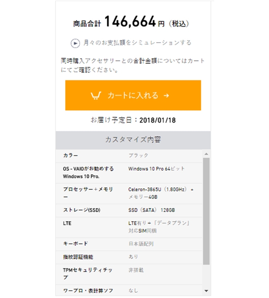The width and height of the screenshot is (269, 298).
Task: Click the right arrow on the cart button
Action: pos(166,95)
